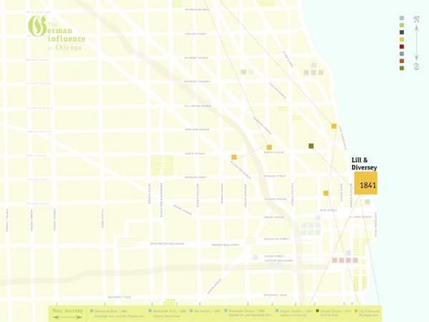Choose the dark gray legend square

(x=402, y=32)
